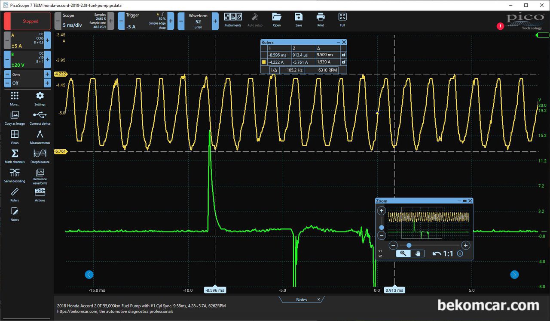550x321 pixels.
Task: Open the Off channel options
Action: coord(27,83)
